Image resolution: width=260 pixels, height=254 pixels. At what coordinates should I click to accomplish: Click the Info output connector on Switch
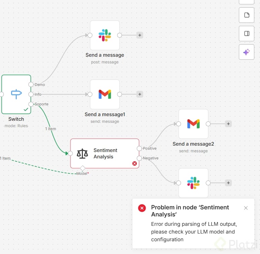coord(31,94)
